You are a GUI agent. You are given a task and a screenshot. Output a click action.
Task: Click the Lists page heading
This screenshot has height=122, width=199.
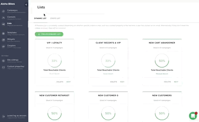point(41,7)
